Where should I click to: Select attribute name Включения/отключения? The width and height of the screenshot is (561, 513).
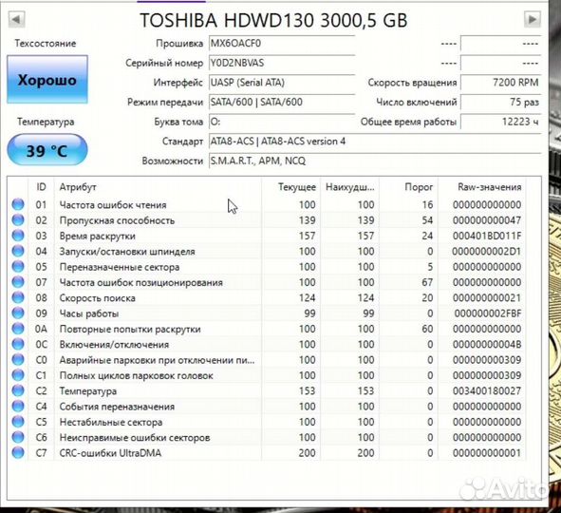[114, 345]
